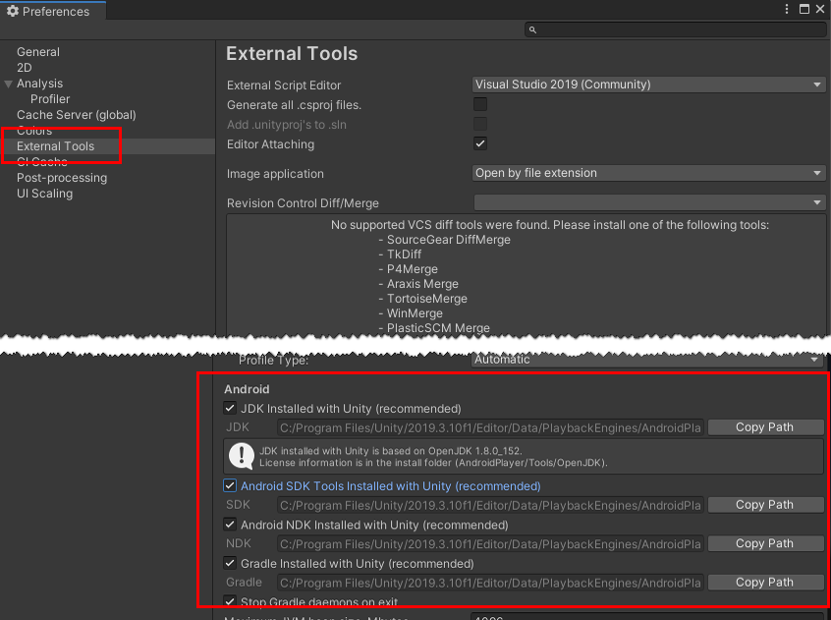Click Copy Path button for JDK
Image resolution: width=831 pixels, height=620 pixels.
click(x=764, y=427)
